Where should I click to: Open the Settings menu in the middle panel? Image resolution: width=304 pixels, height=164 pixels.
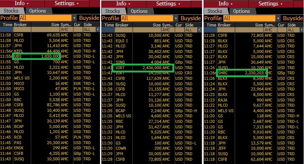click(168, 4)
